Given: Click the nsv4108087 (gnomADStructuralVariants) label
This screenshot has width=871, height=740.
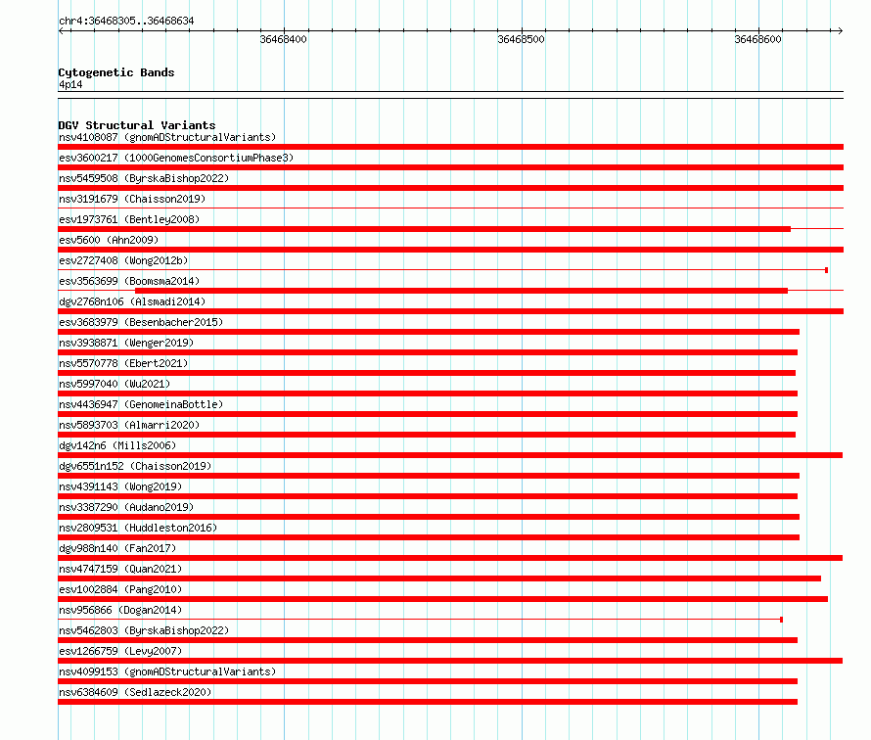Looking at the screenshot, I should [x=167, y=137].
